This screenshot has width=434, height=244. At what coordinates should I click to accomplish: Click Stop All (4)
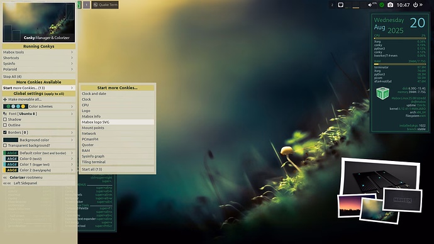coord(39,77)
